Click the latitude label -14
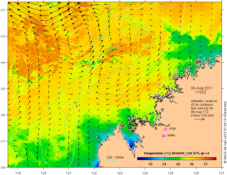 (3, 62)
